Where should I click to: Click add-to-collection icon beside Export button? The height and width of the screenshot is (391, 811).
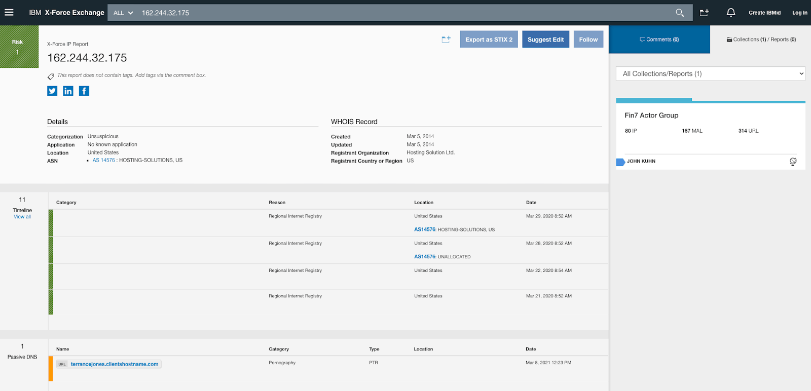tap(446, 40)
